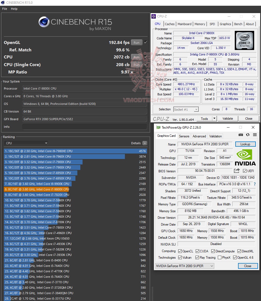The image size is (261, 301).
Task: Click the GPU-Z title bar icon
Action: 158,127
